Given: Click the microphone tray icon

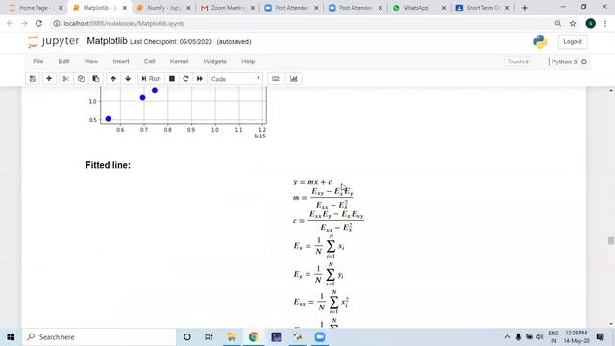Looking at the screenshot, I should tap(518, 337).
